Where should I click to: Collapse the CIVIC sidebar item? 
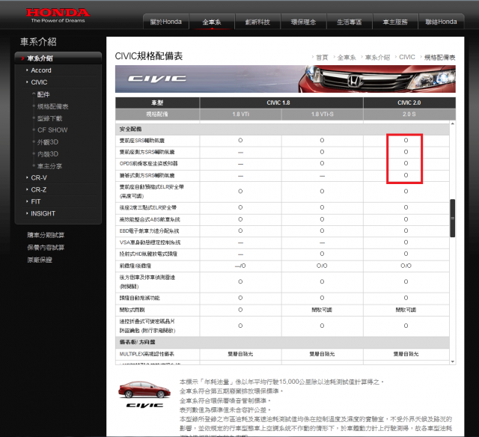click(x=39, y=82)
